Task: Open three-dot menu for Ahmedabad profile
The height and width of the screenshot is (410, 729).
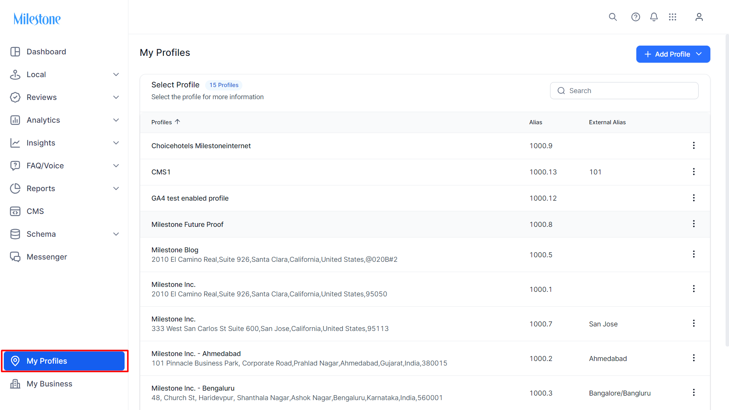Action: tap(694, 358)
